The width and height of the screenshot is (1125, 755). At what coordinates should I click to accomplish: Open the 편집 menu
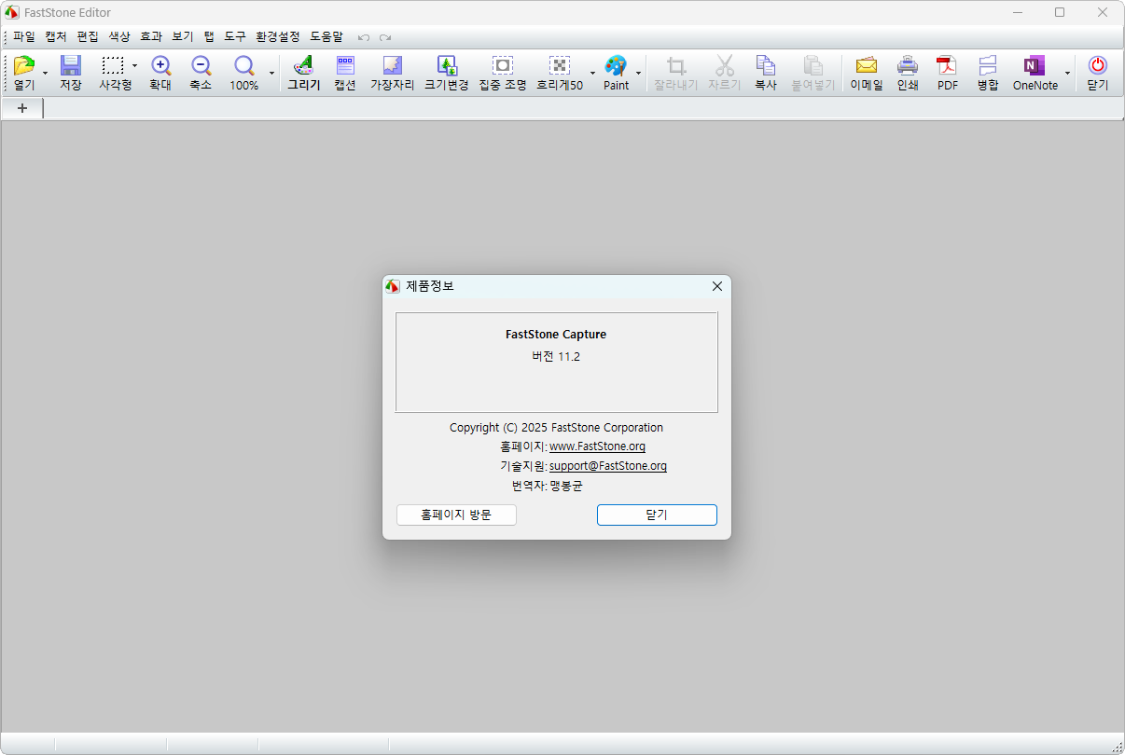88,37
